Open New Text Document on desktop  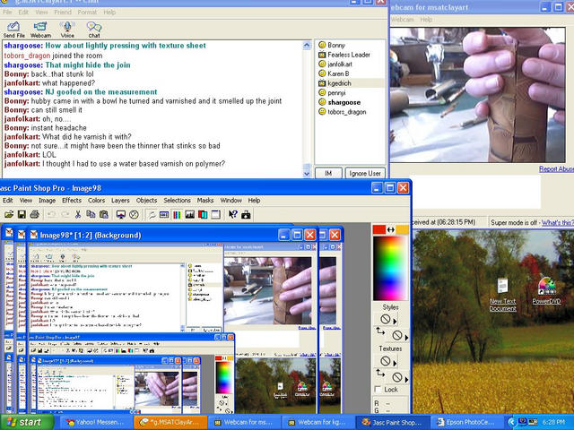(x=502, y=295)
